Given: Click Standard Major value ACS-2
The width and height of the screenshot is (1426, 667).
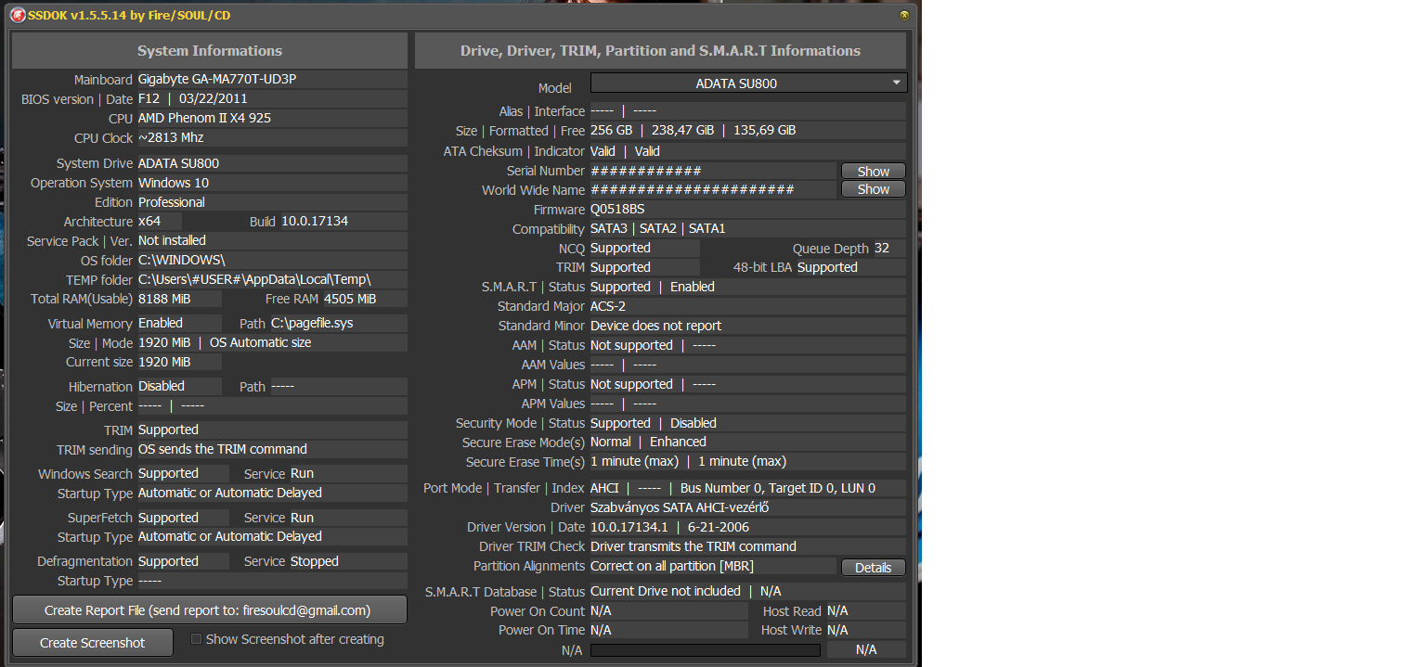Looking at the screenshot, I should [748, 307].
